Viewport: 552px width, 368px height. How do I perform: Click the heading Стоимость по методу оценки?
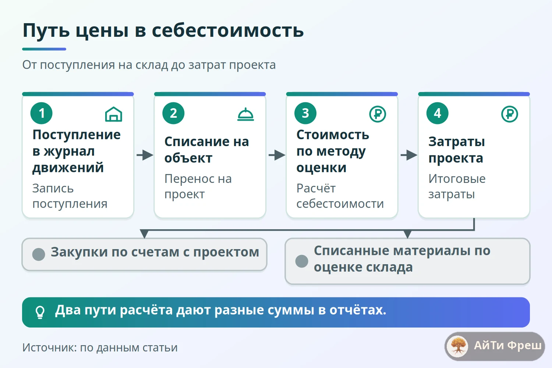pos(333,151)
